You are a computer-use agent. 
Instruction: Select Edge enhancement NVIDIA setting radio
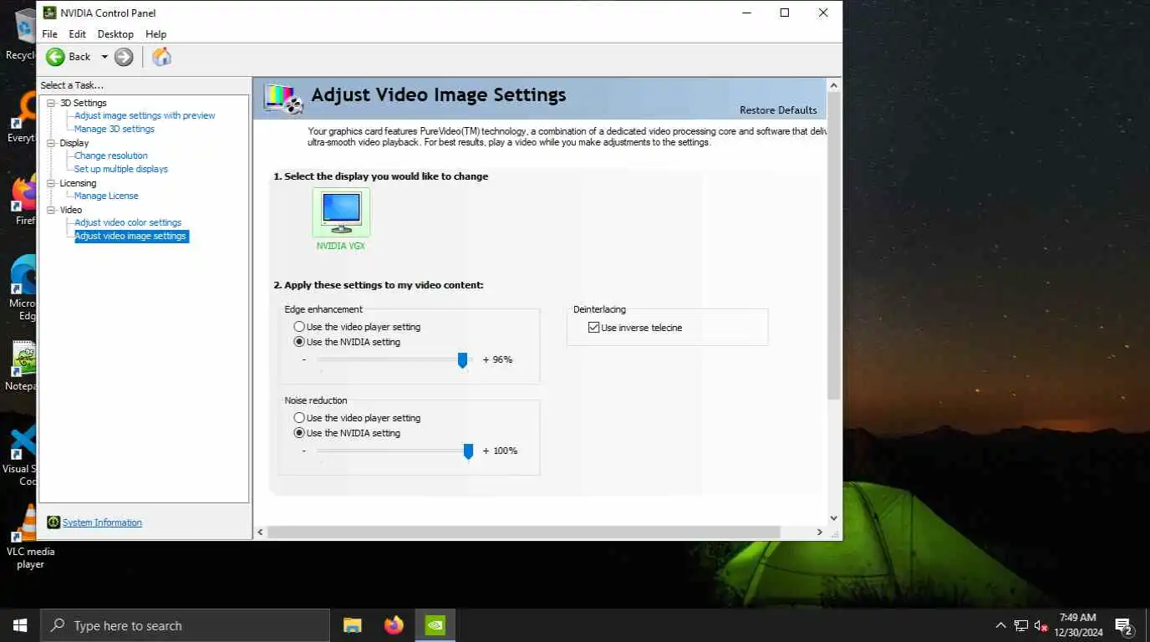tap(299, 342)
